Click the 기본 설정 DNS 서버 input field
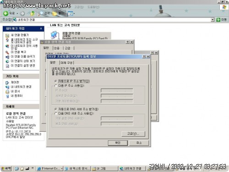The width and height of the screenshot is (229, 172). click(x=117, y=118)
